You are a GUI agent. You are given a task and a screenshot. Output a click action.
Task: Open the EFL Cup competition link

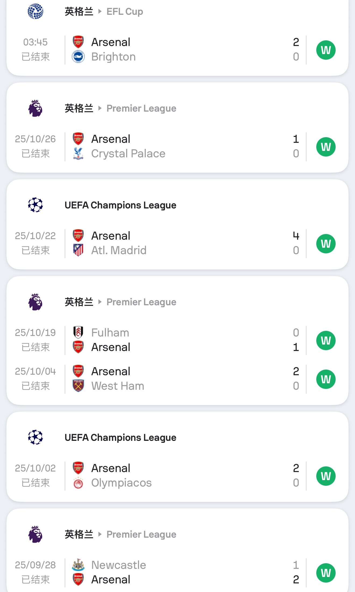click(125, 12)
